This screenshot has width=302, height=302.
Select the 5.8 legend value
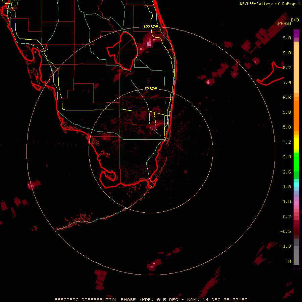(x=287, y=112)
